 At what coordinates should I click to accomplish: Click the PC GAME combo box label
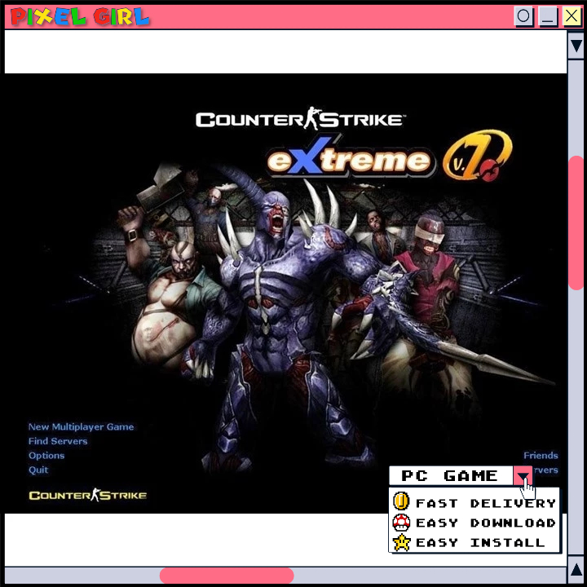pyautogui.click(x=451, y=476)
